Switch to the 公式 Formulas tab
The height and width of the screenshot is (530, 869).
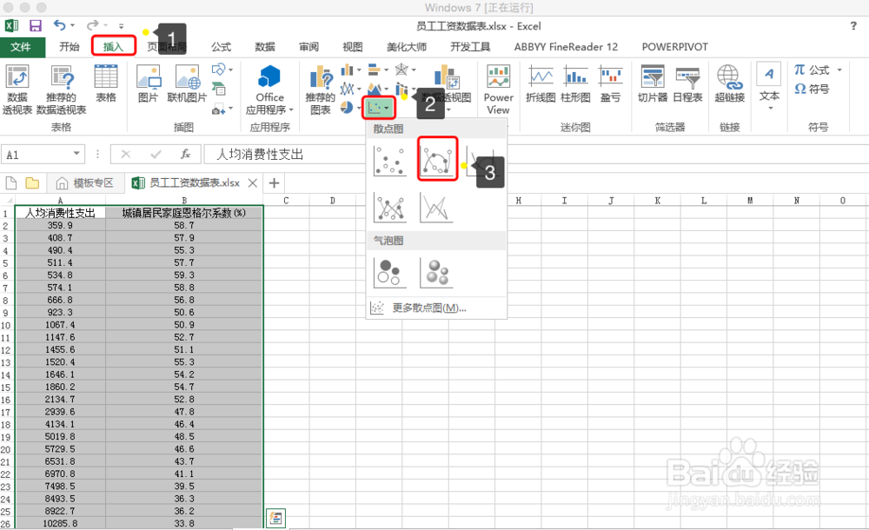pyautogui.click(x=221, y=47)
